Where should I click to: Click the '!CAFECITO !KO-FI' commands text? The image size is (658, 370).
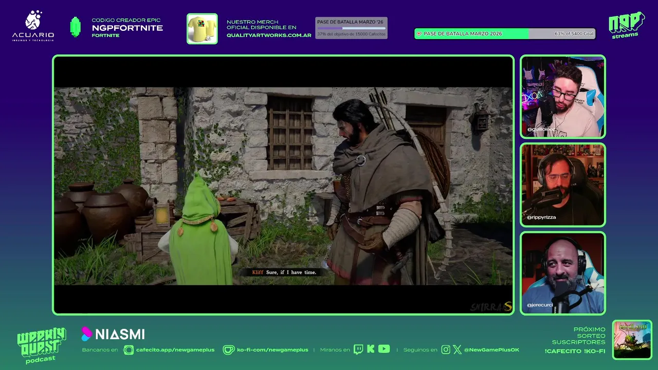point(575,351)
